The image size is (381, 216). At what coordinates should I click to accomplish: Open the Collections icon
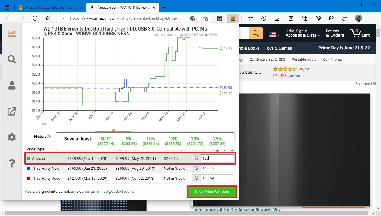pyautogui.click(x=304, y=18)
